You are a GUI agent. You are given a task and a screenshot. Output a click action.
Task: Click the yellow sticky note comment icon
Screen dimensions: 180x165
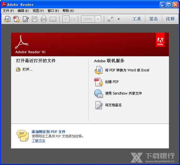(x=22, y=136)
